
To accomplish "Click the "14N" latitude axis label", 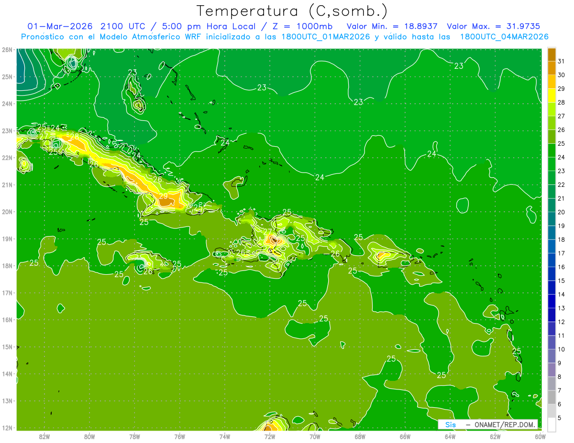I will [x=7, y=374].
